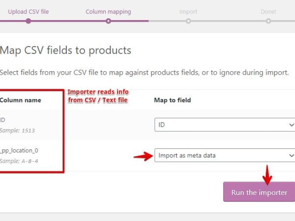295x221 pixels.
Task: Select the Column mapping step label
Action: click(x=107, y=11)
